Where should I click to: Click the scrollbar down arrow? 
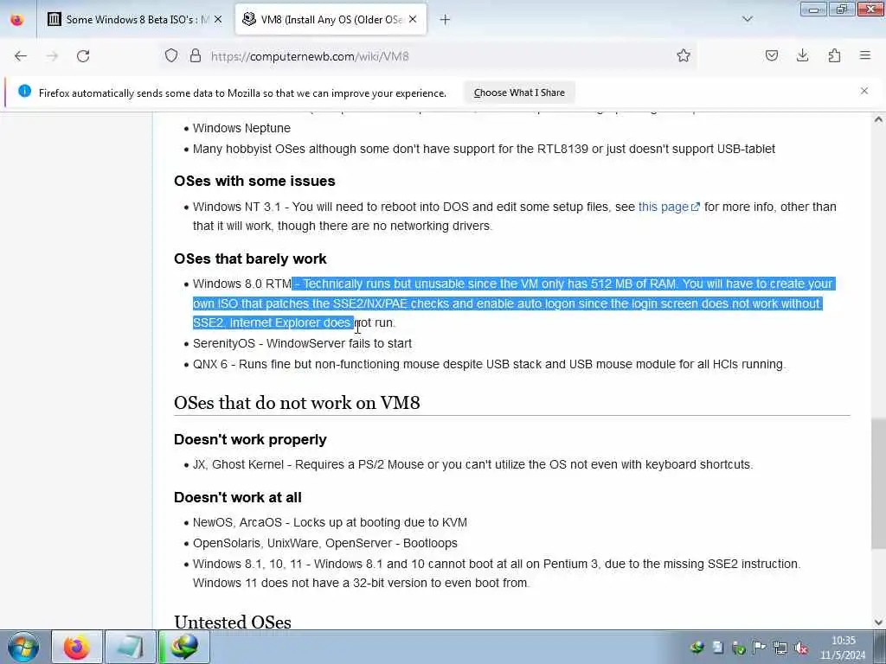point(878,622)
